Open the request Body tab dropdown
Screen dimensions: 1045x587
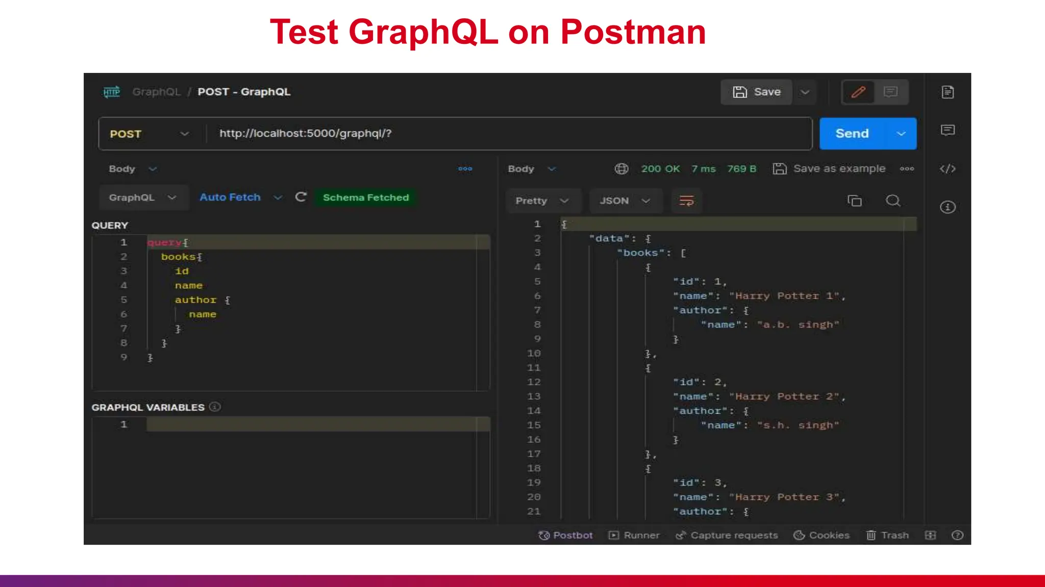pos(133,169)
